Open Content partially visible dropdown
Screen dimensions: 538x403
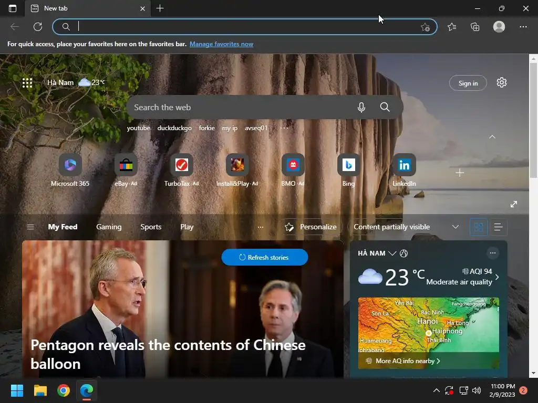406,227
